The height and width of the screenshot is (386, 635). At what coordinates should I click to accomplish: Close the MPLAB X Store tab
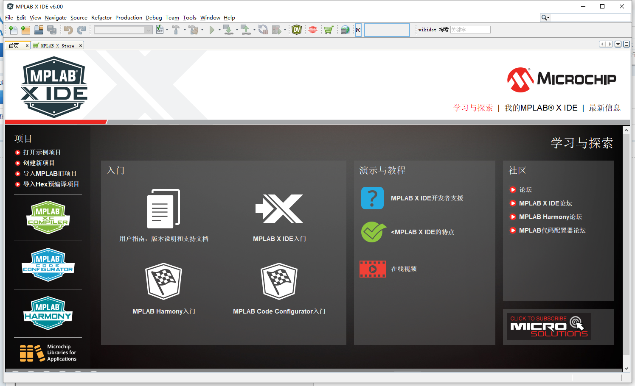click(x=80, y=45)
